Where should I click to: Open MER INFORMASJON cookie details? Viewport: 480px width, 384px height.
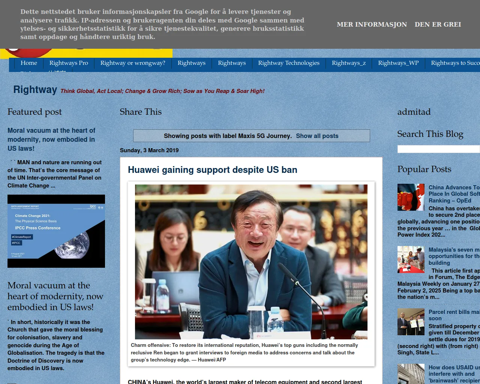tap(372, 24)
